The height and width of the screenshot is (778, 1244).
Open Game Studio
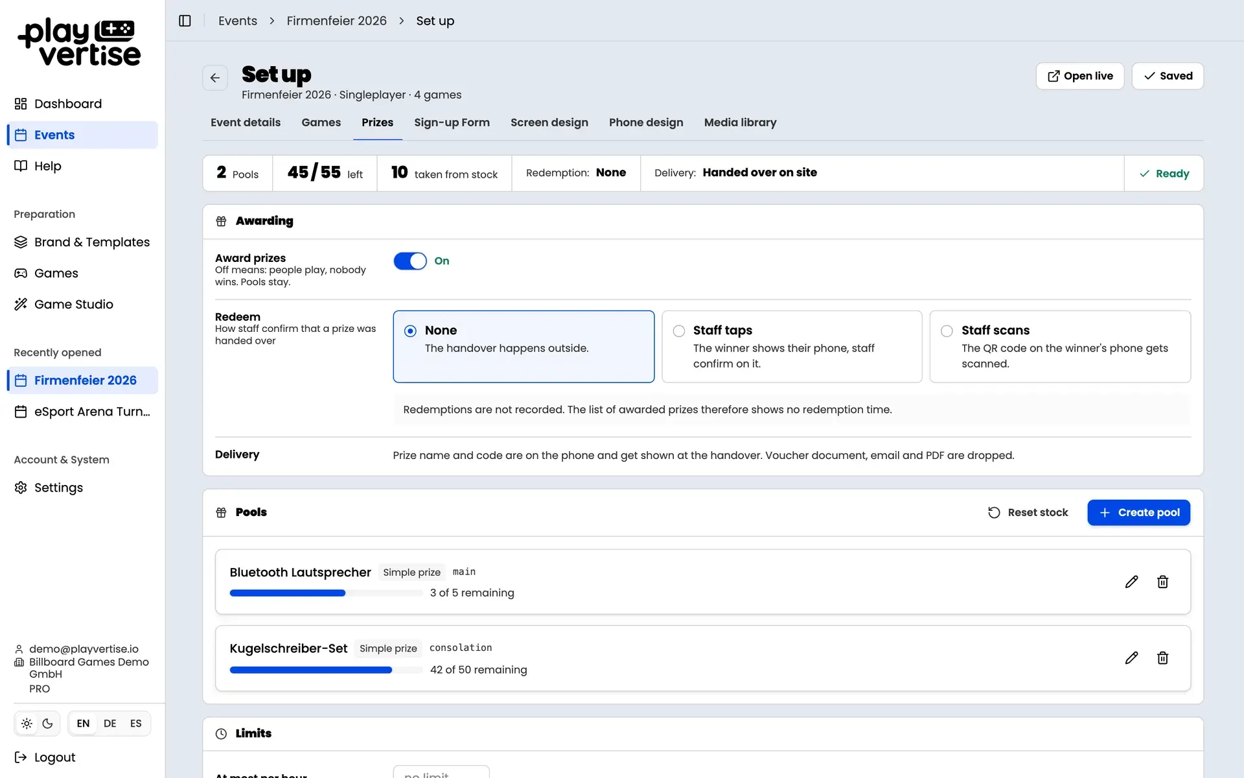pos(82,304)
